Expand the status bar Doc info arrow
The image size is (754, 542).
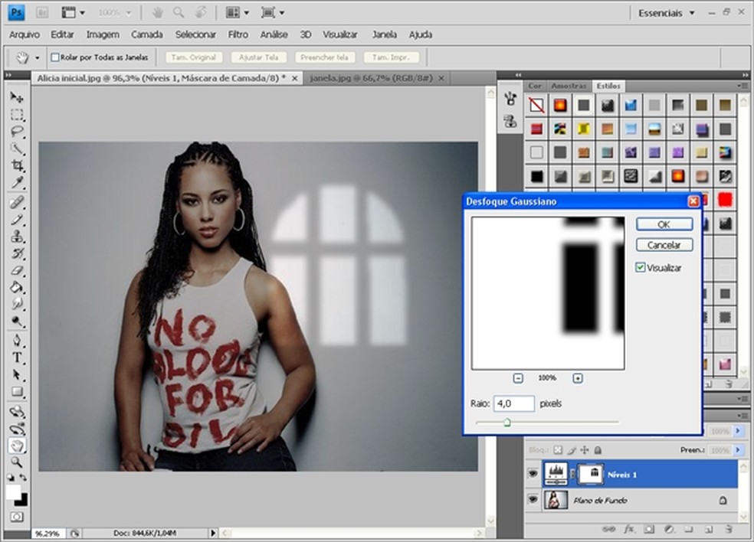coord(213,533)
